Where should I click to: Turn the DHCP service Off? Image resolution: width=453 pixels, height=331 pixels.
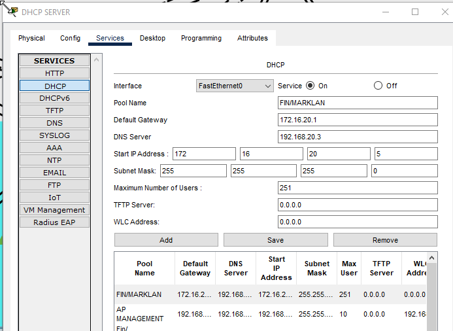pyautogui.click(x=378, y=86)
